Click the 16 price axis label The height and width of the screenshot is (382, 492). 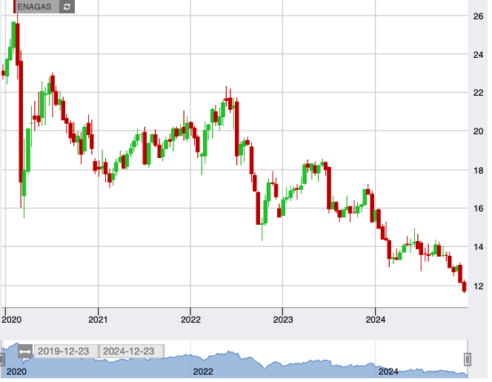pos(478,208)
